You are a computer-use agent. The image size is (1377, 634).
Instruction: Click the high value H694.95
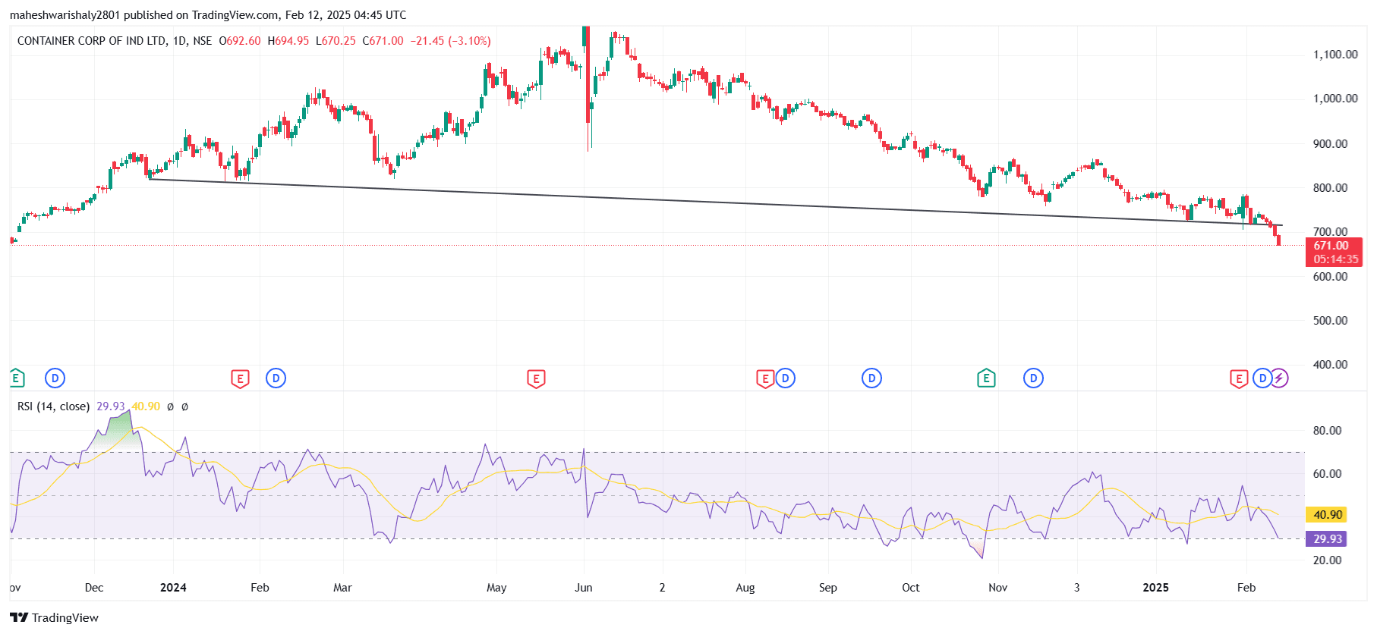click(288, 41)
